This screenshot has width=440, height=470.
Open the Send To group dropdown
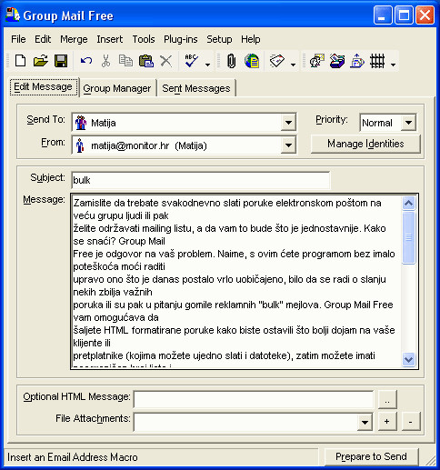pos(288,123)
